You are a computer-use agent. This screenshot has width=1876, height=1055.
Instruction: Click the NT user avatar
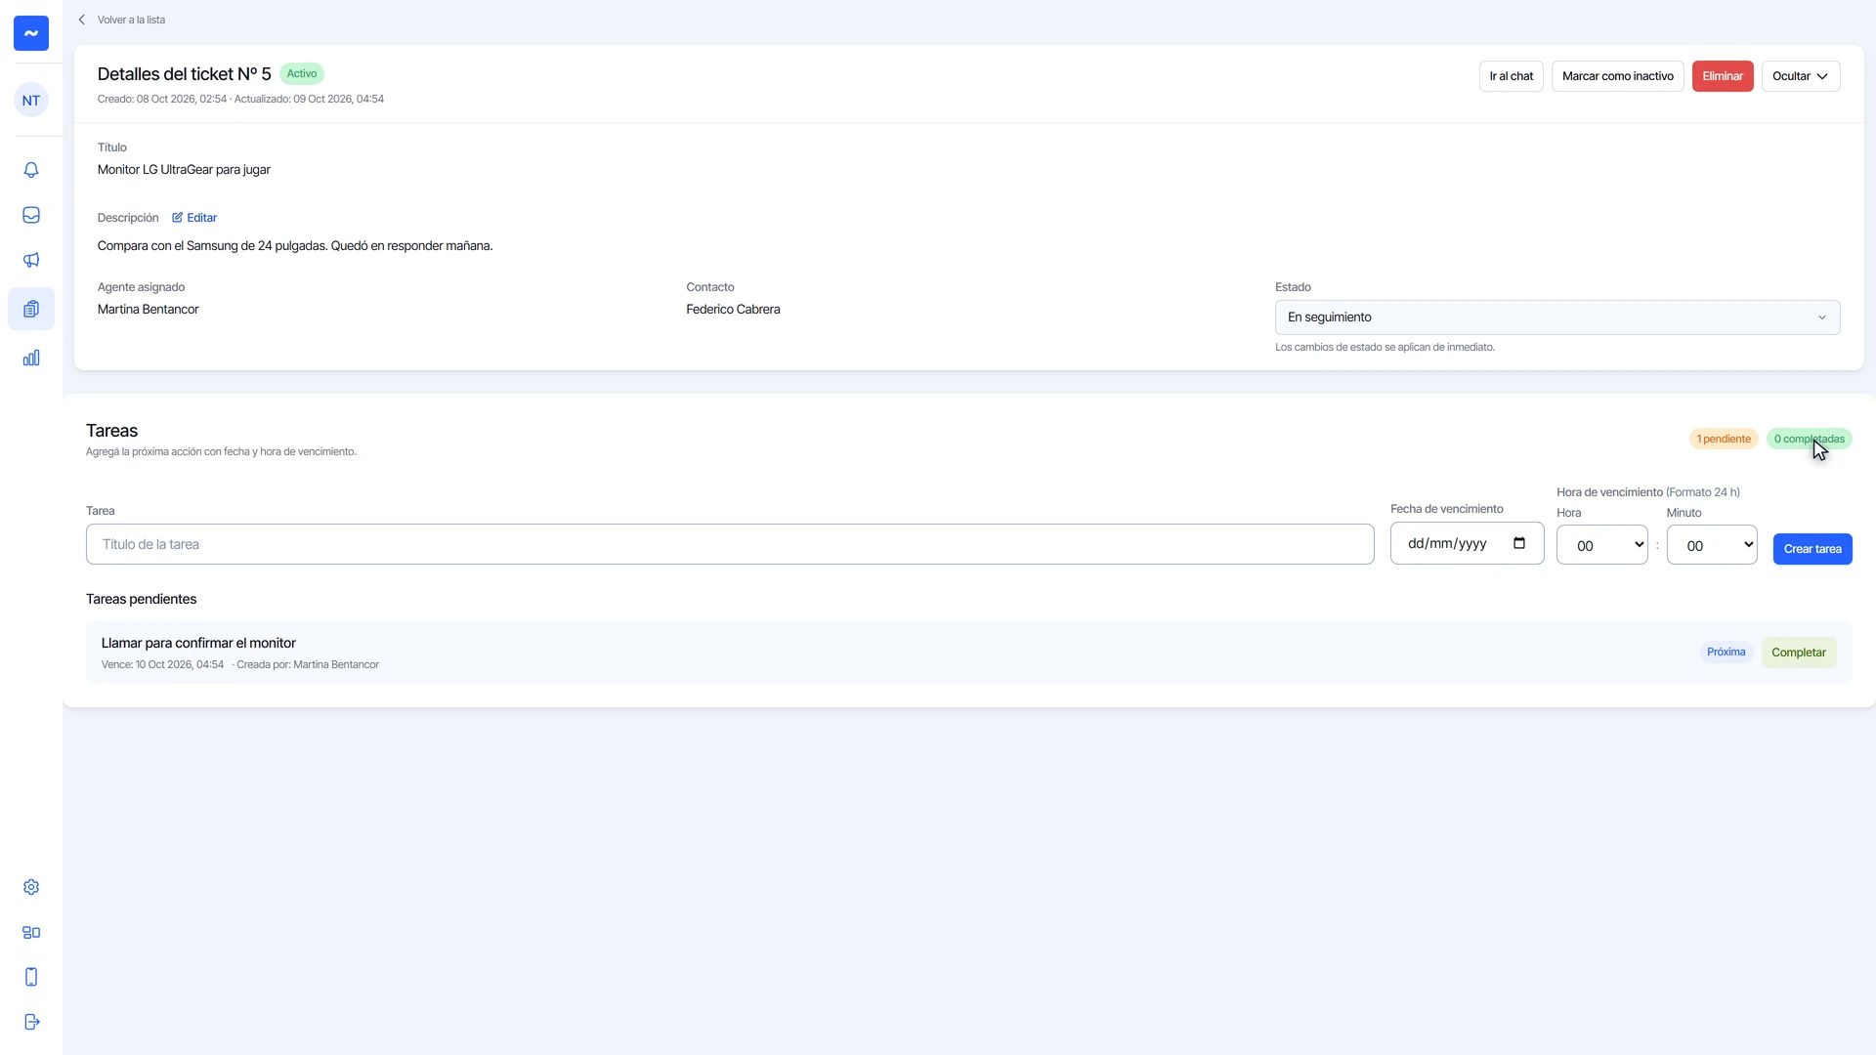coord(31,100)
